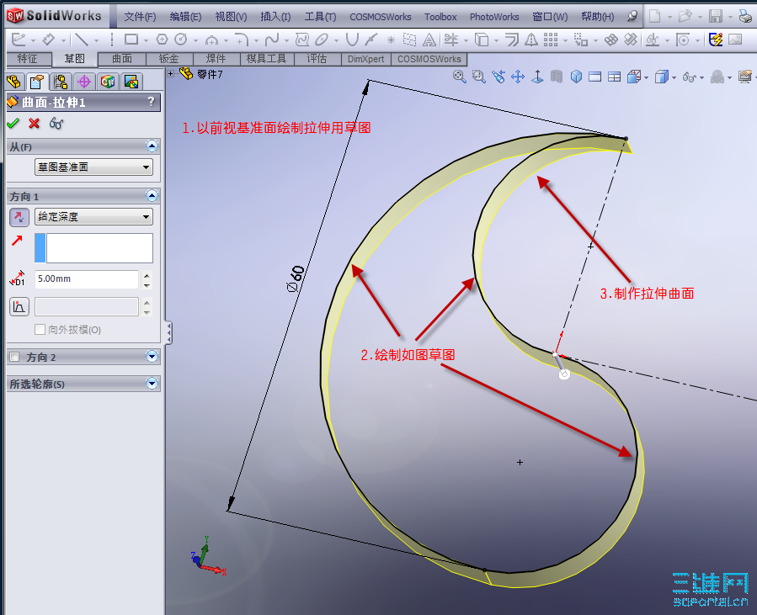Open the FeatureManager design tree tab
Image resolution: width=757 pixels, height=615 pixels.
coord(14,82)
